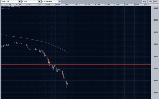This screenshot has height=99, width=159.
Task: Click the Buy button
Action: (x=144, y=2)
